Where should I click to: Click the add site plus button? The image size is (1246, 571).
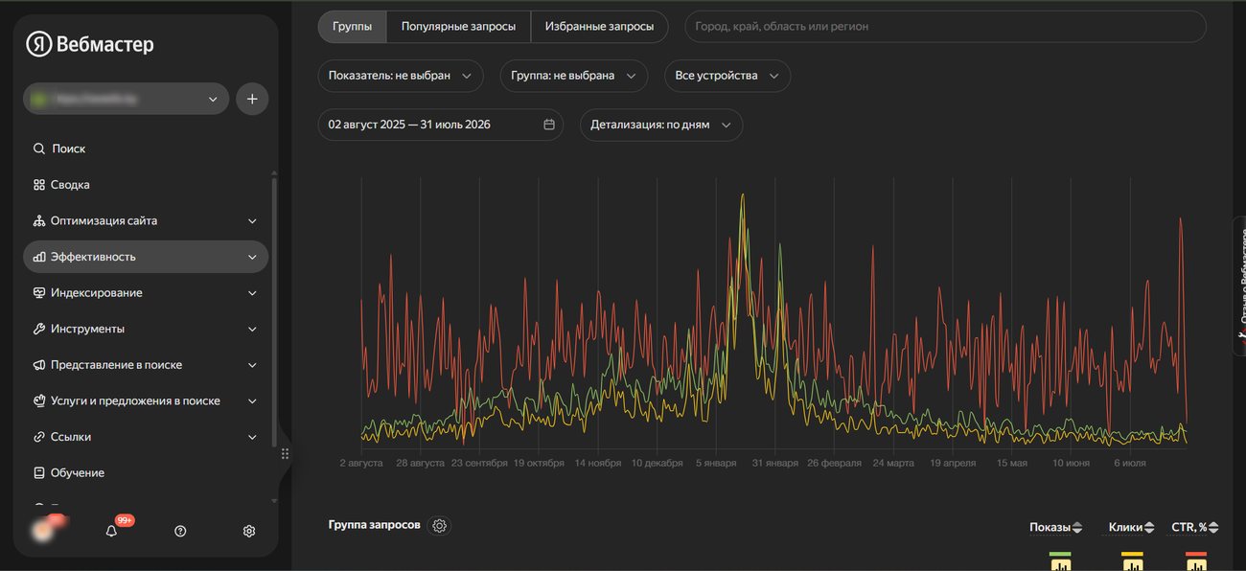pos(252,99)
